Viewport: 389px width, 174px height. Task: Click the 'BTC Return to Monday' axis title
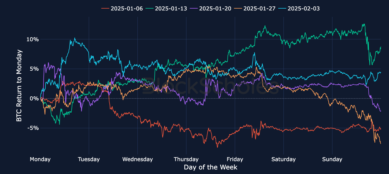tap(19, 86)
